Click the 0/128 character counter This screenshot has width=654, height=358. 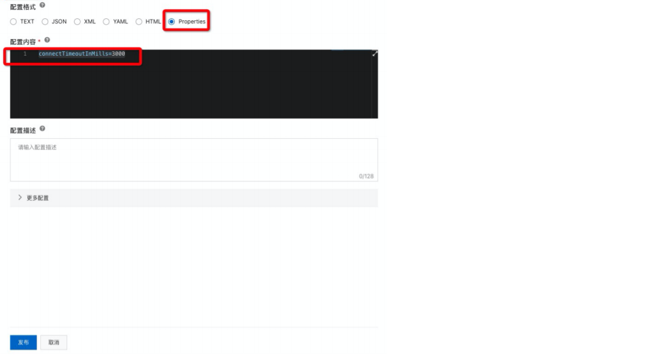[x=366, y=176]
